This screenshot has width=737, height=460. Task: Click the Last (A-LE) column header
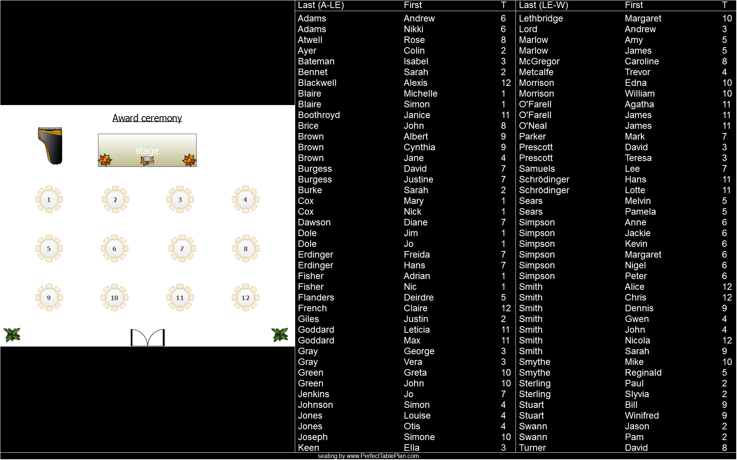click(x=321, y=5)
